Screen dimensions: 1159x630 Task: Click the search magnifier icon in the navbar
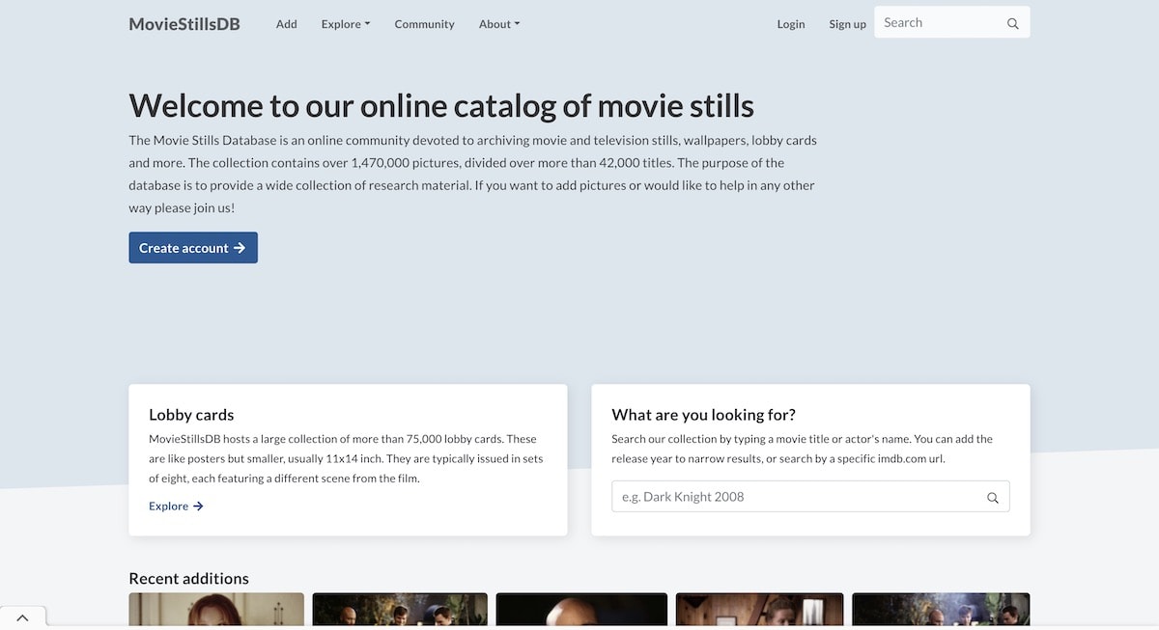click(x=1011, y=21)
